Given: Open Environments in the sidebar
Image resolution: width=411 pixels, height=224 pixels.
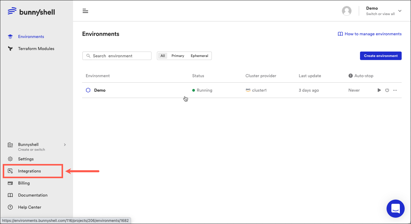Looking at the screenshot, I should coord(31,36).
